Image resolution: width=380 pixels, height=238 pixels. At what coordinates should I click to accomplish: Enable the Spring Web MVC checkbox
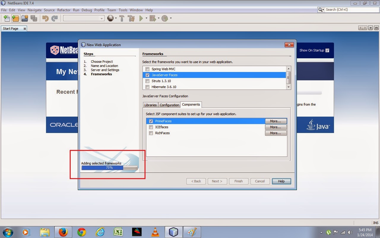tap(147, 69)
